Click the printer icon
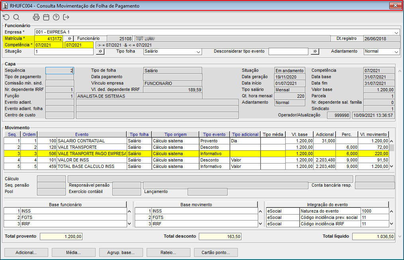This screenshot has width=404, height=260. 36,17
